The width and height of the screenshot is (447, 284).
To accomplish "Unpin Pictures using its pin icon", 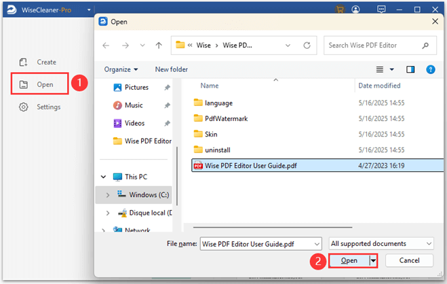I will 167,88.
